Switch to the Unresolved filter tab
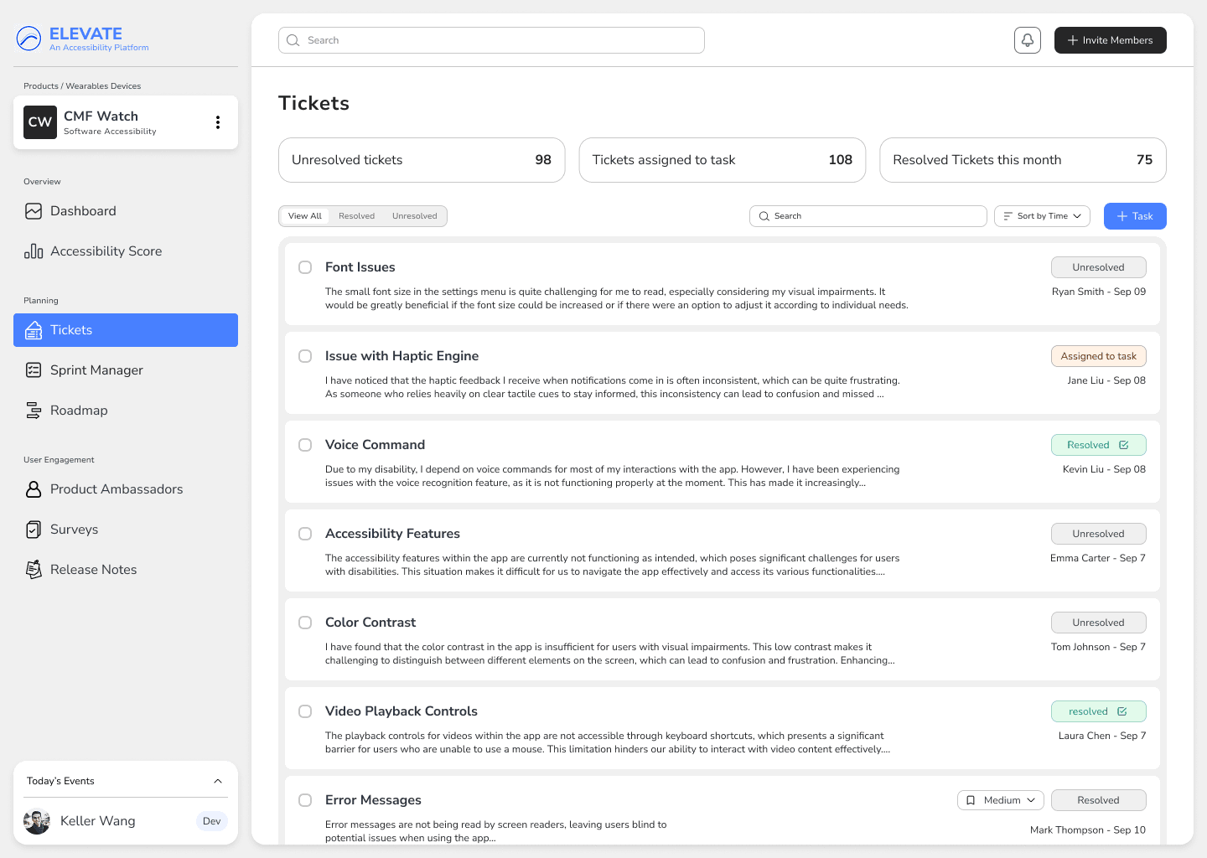The image size is (1207, 858). (x=414, y=216)
